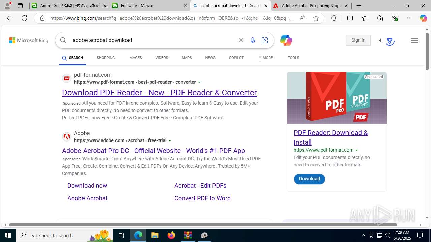Viewport: 431px width, 242px height.
Task: Expand pdf-format.com URL dropdown arrow
Action: [199, 82]
